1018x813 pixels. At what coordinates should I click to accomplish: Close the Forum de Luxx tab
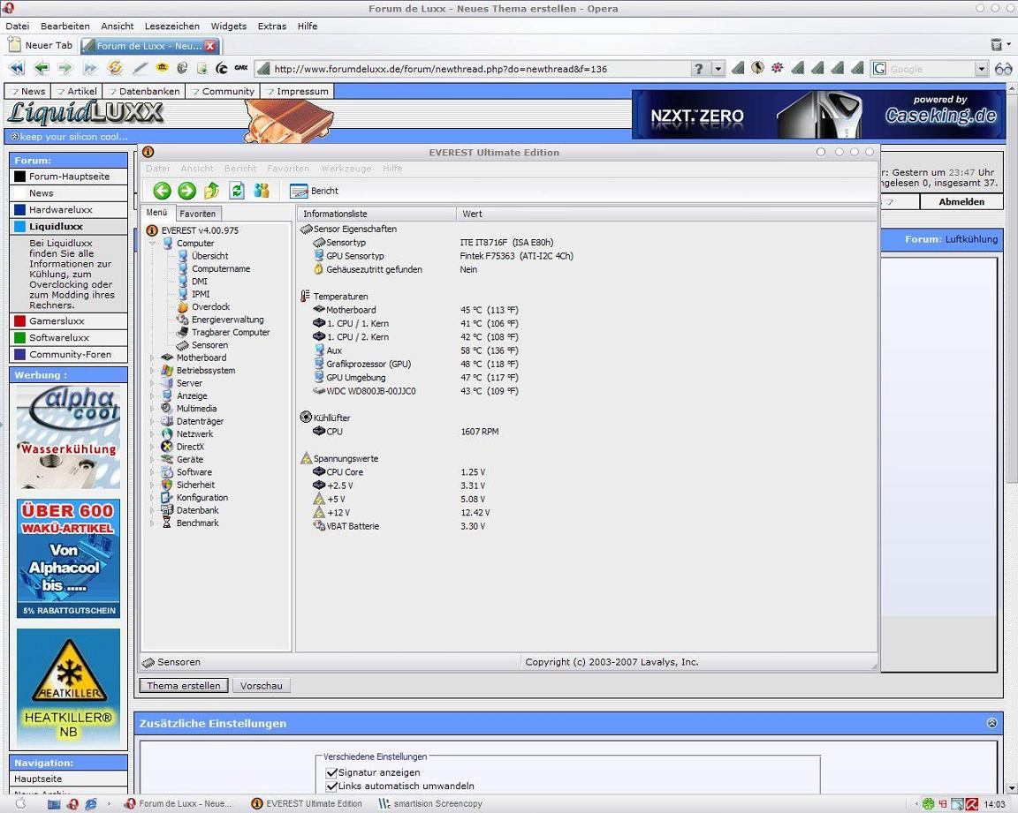(210, 46)
